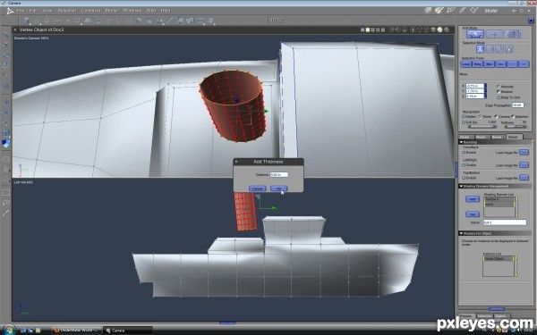Screen dimensions: 537x335
Task: Collapse the Backdrop section
Action: (461, 142)
